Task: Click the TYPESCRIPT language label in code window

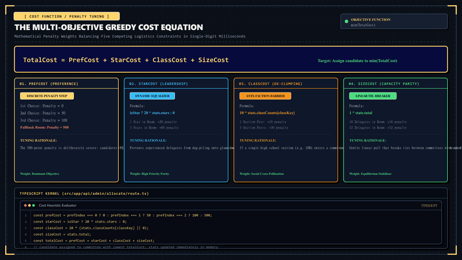Action: tap(429, 206)
